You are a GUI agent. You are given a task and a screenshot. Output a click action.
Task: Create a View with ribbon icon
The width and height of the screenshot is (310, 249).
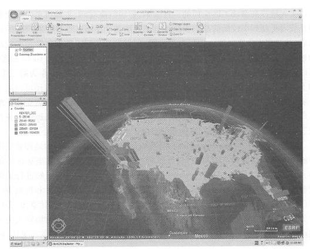[x=90, y=28]
